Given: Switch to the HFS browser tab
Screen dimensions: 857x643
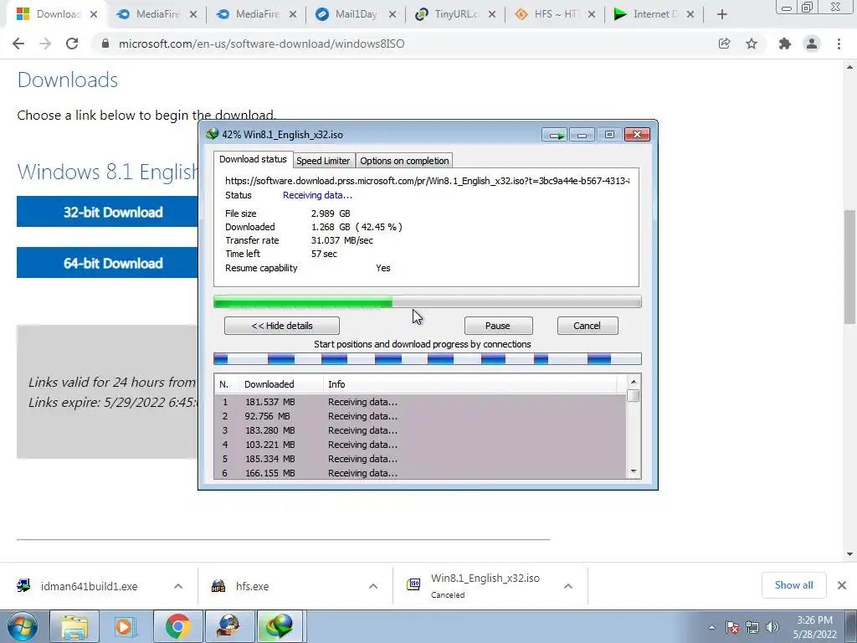Looking at the screenshot, I should tap(555, 15).
